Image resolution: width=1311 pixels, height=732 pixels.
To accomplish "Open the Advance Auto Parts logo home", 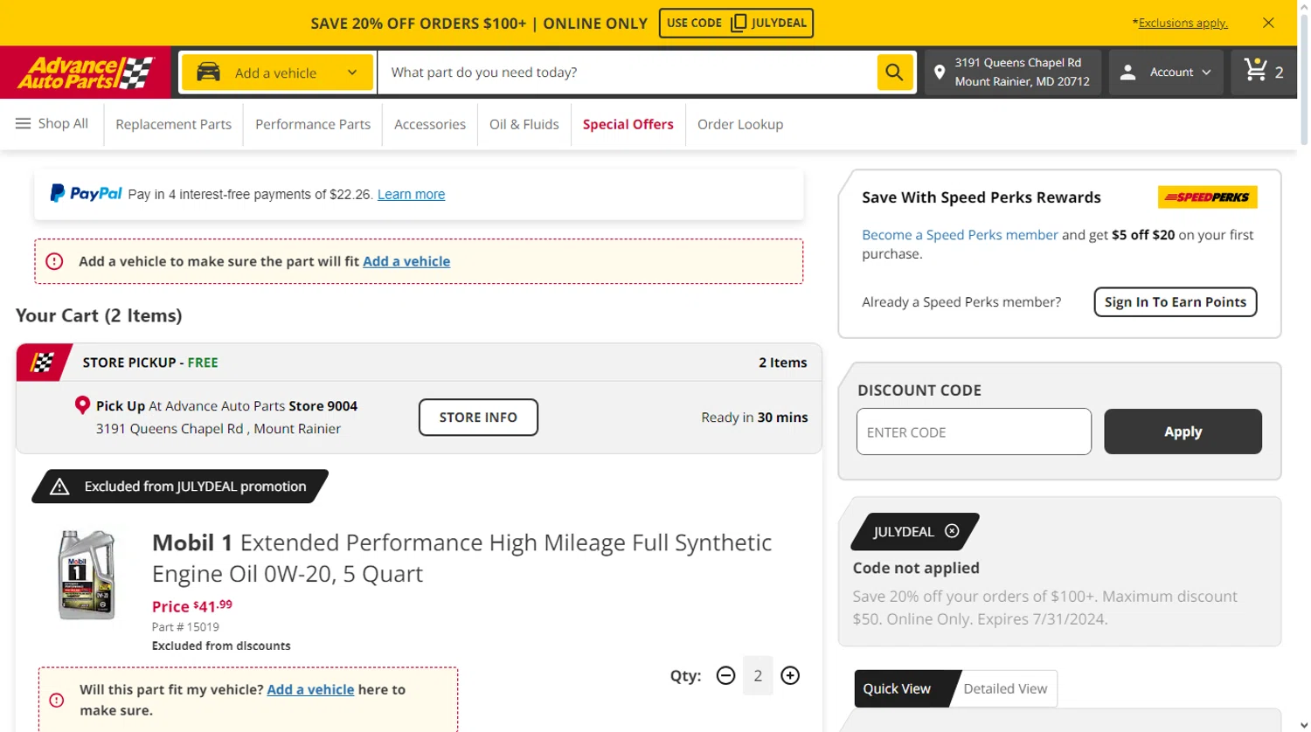I will pos(86,73).
